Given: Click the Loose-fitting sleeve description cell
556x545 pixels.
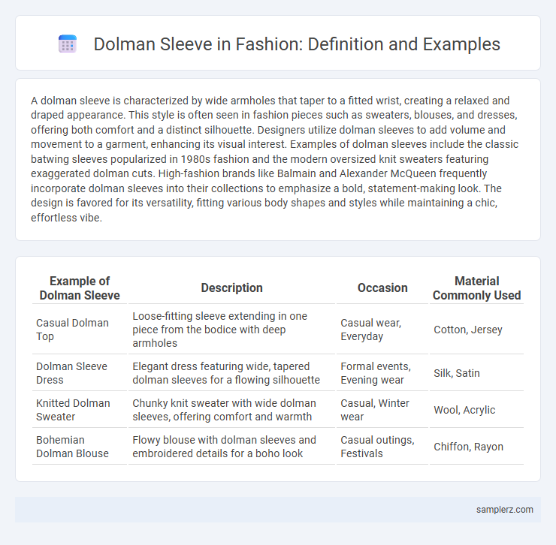Looking at the screenshot, I should coord(231,330).
